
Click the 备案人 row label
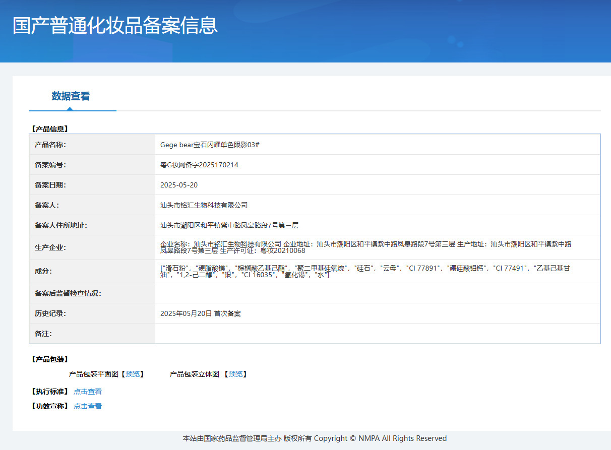coord(47,205)
